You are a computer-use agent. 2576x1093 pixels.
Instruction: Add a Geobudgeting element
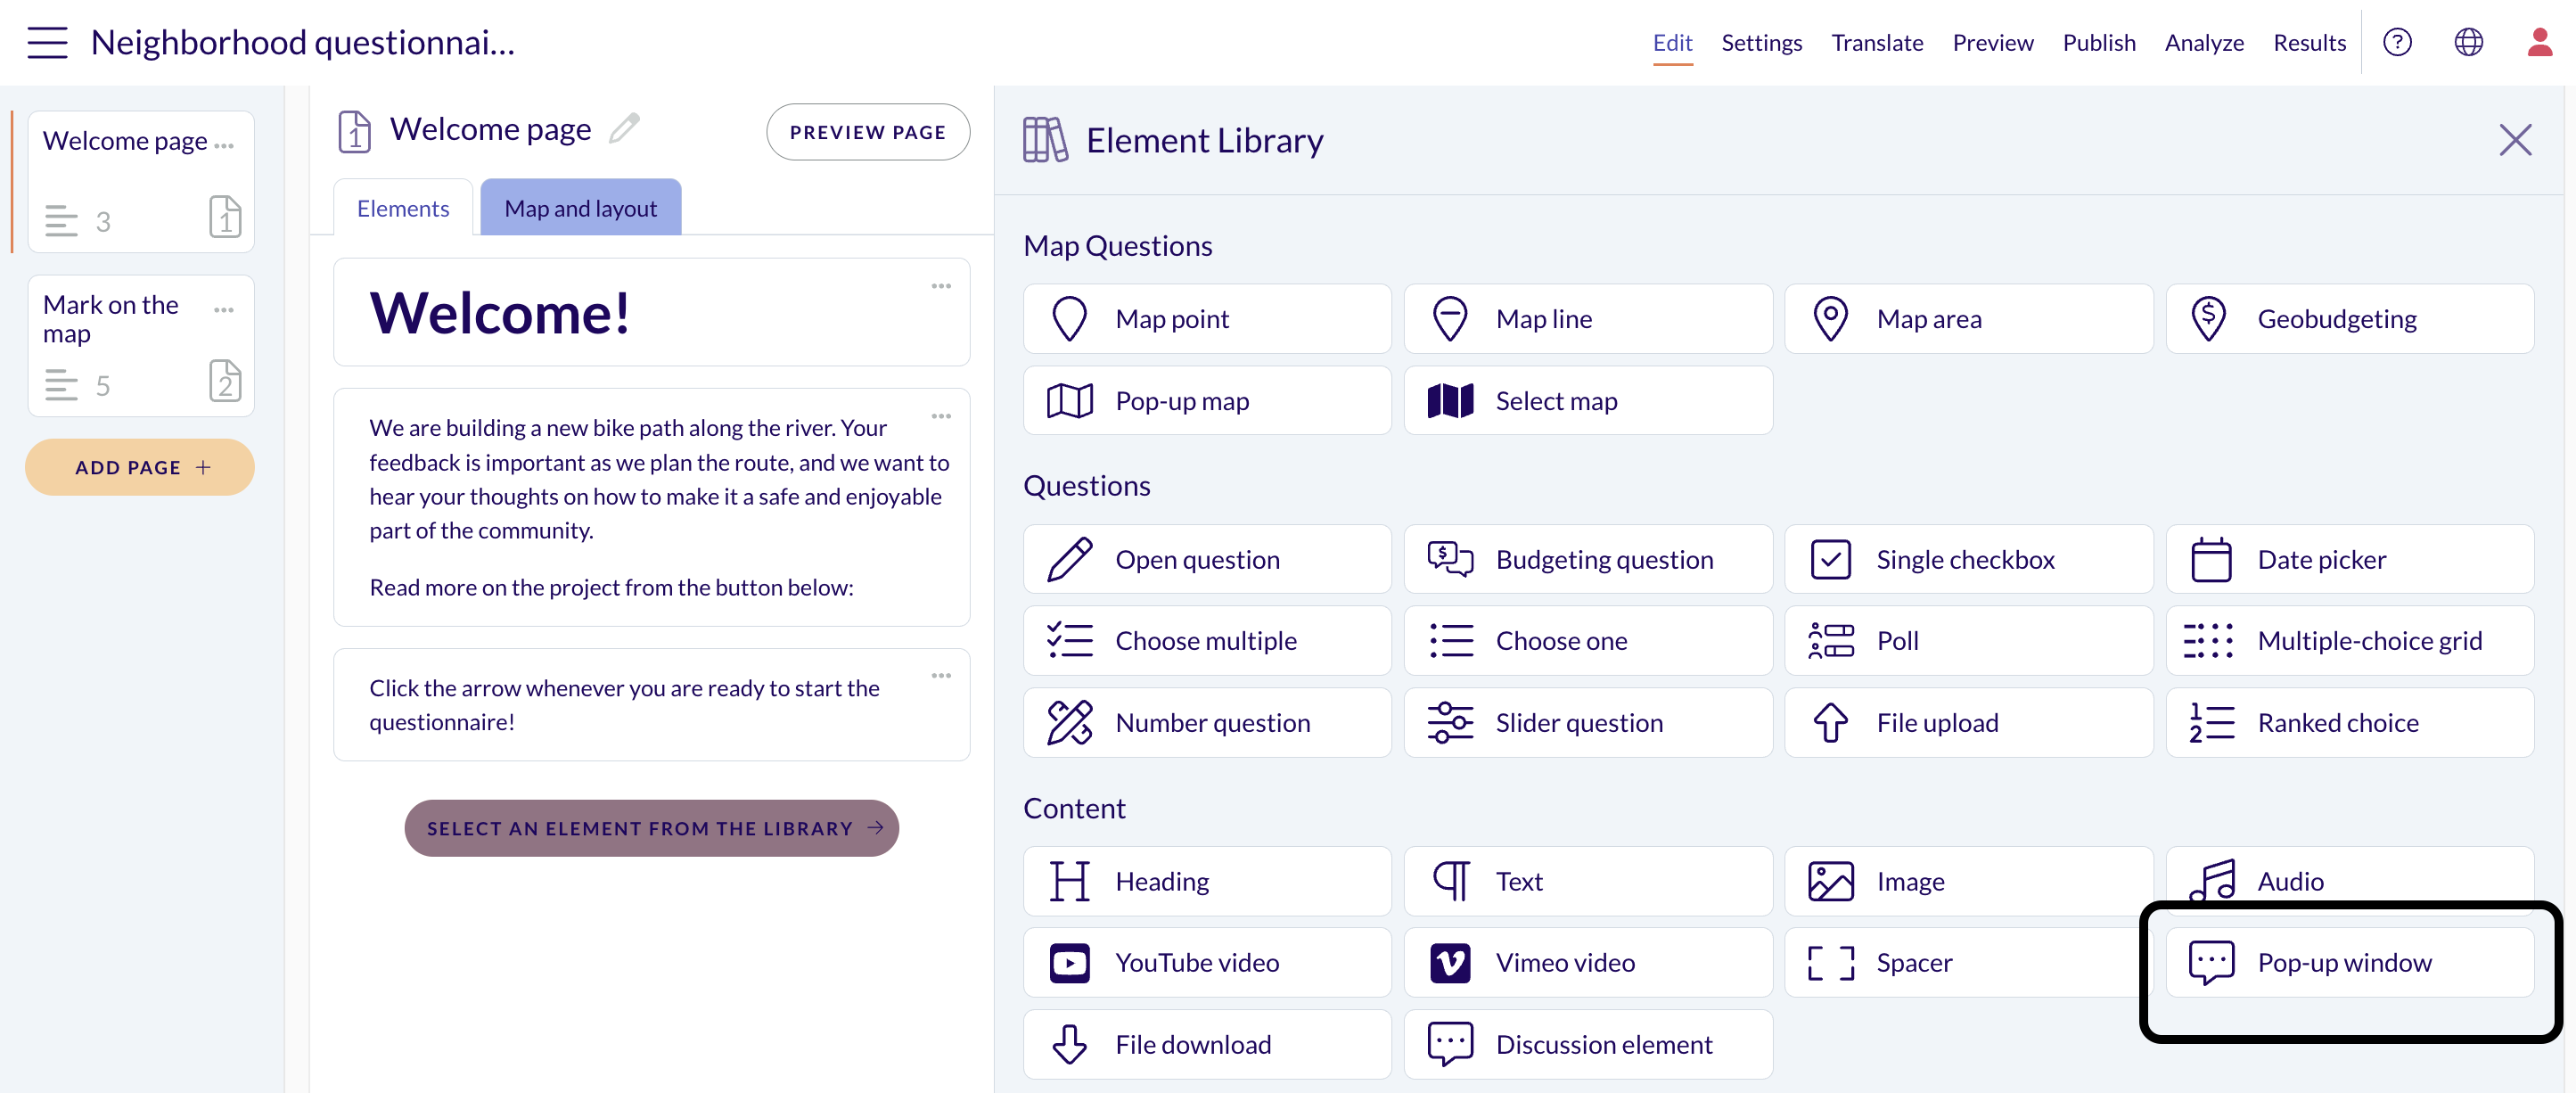click(x=2349, y=319)
